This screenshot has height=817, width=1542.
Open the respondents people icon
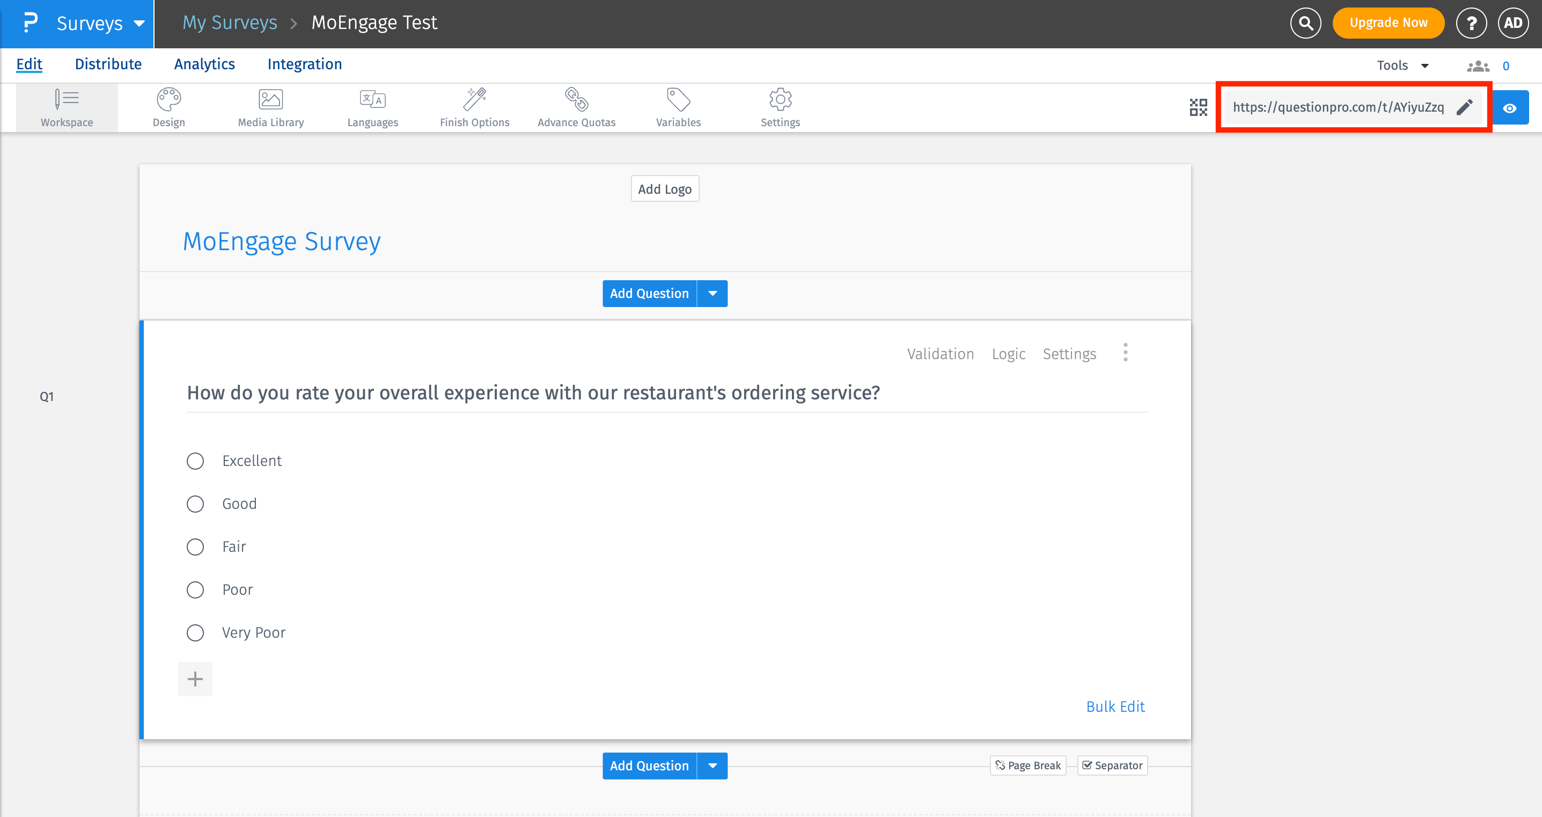pos(1478,66)
